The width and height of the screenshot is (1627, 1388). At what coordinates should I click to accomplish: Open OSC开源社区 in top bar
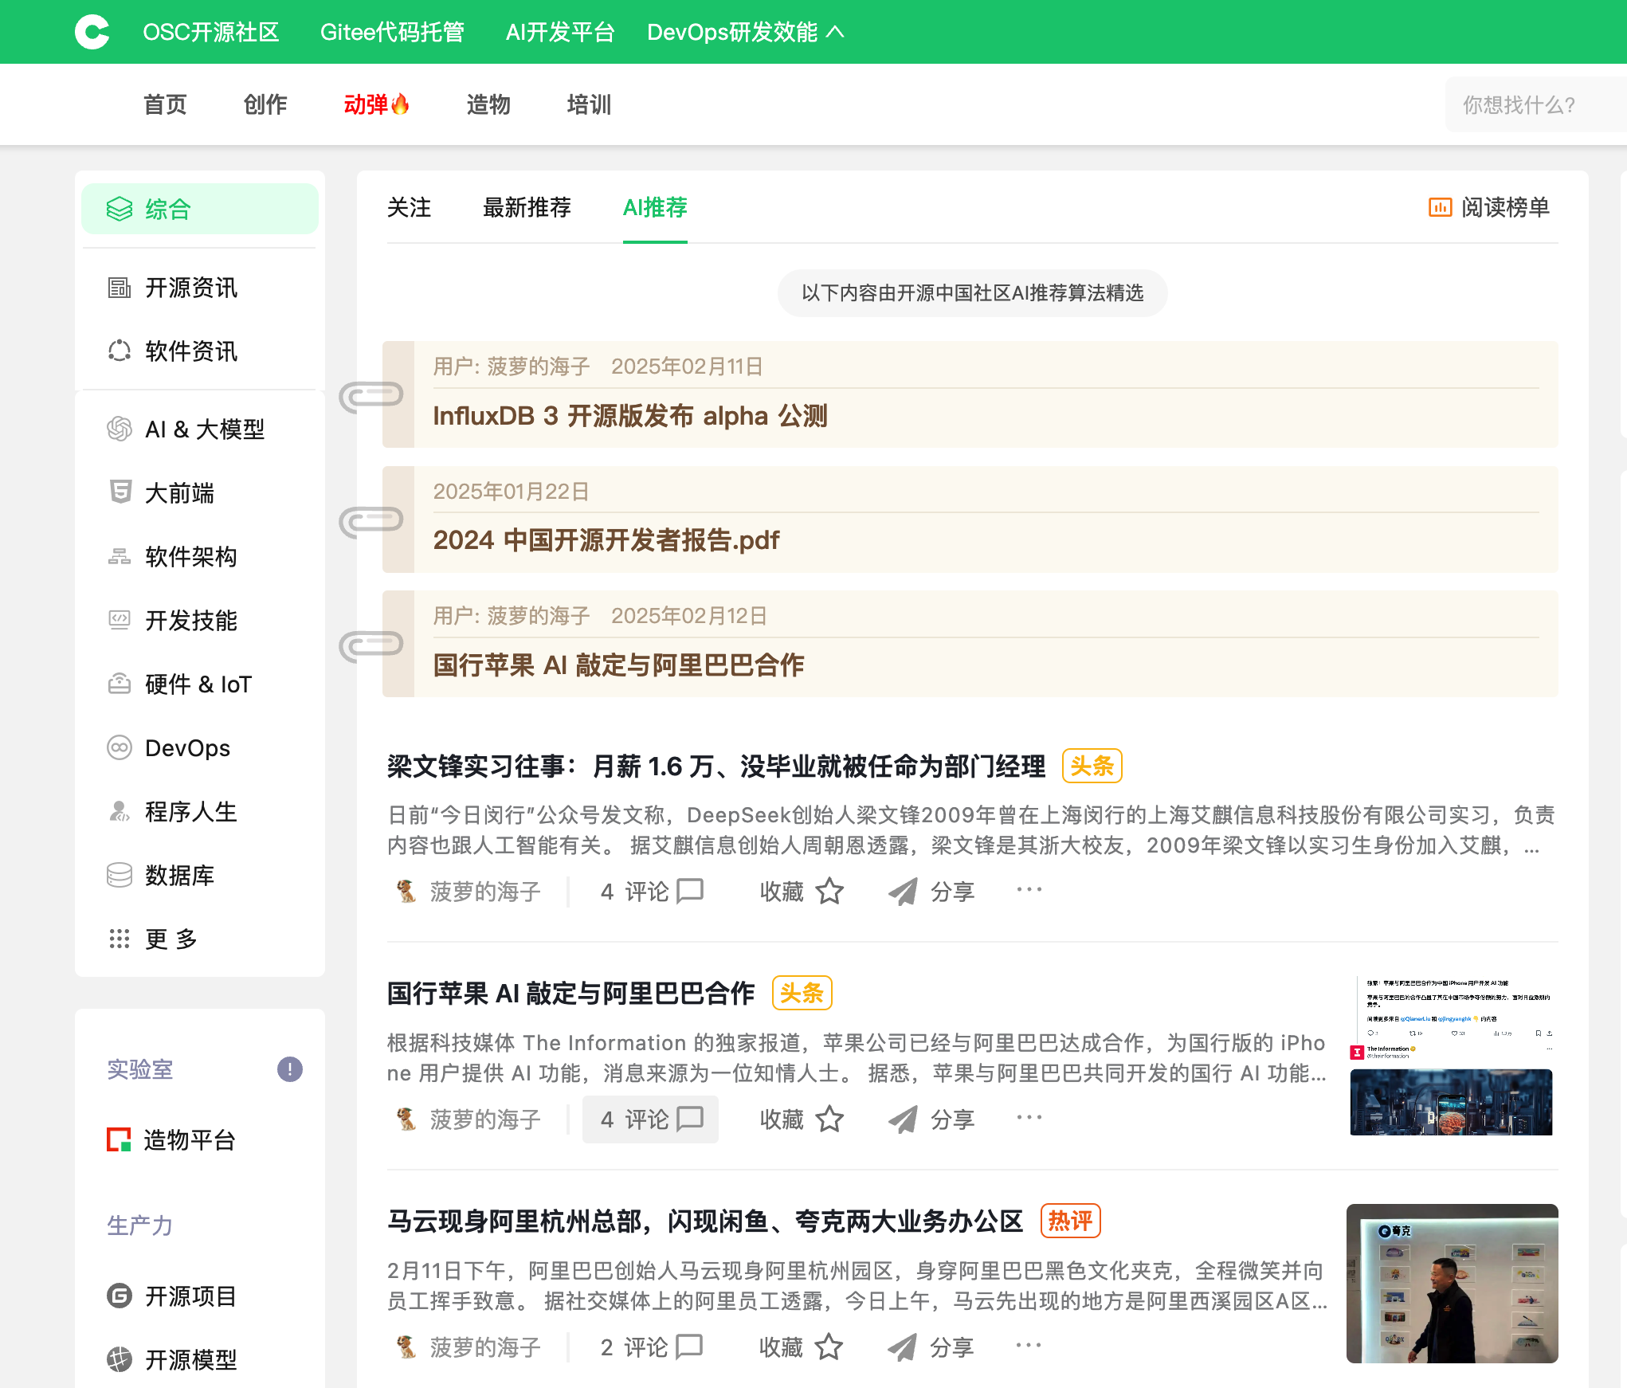211,32
